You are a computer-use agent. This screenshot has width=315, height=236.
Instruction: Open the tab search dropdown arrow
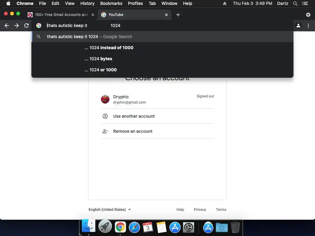click(x=308, y=15)
